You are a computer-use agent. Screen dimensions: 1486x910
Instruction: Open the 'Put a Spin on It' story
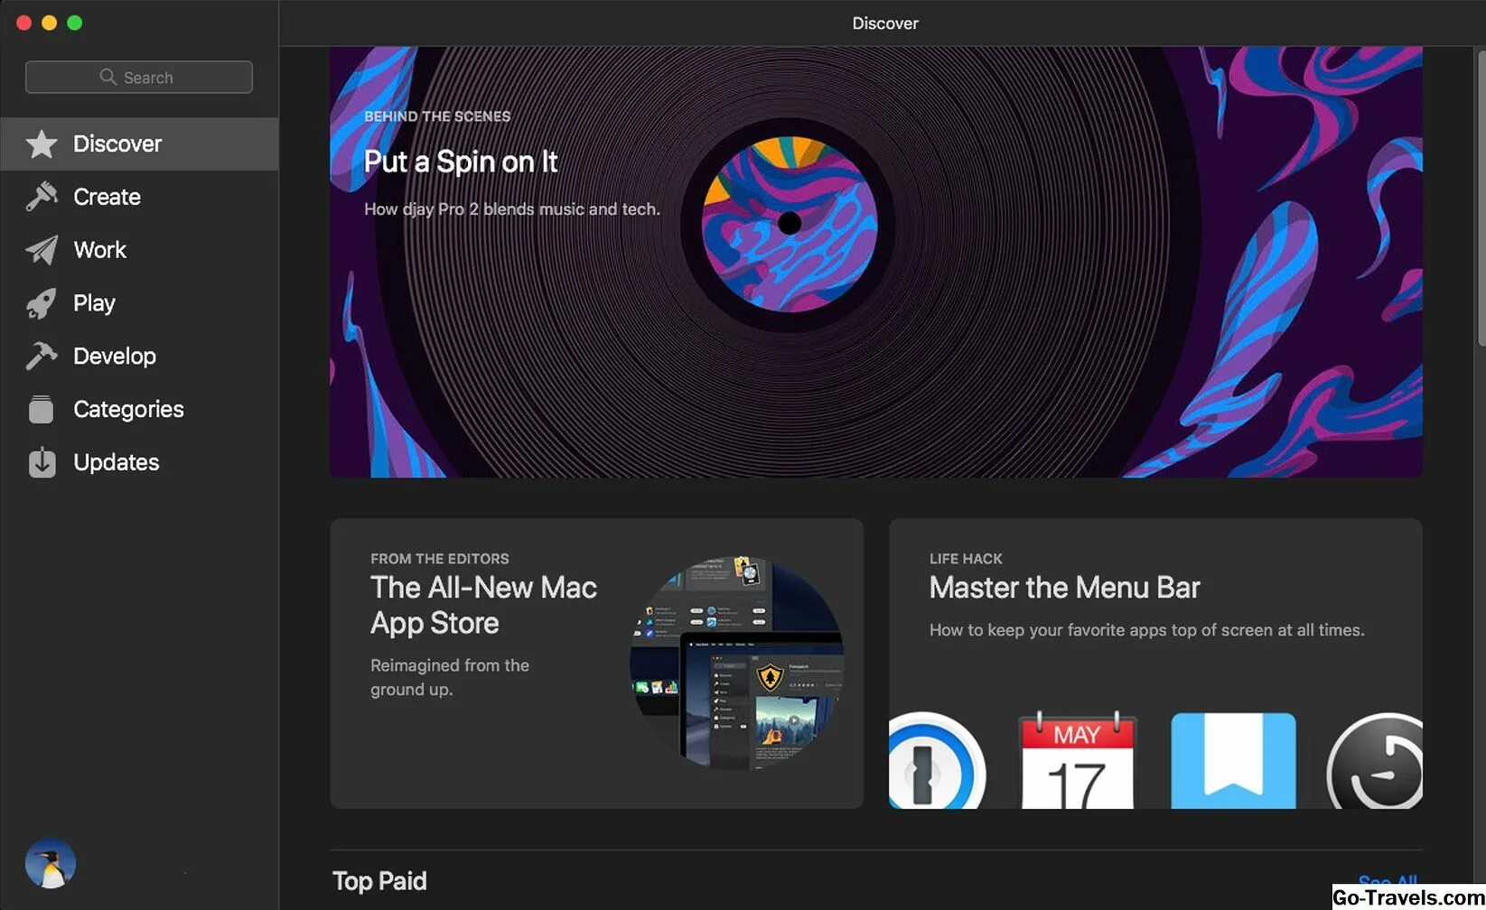876,262
